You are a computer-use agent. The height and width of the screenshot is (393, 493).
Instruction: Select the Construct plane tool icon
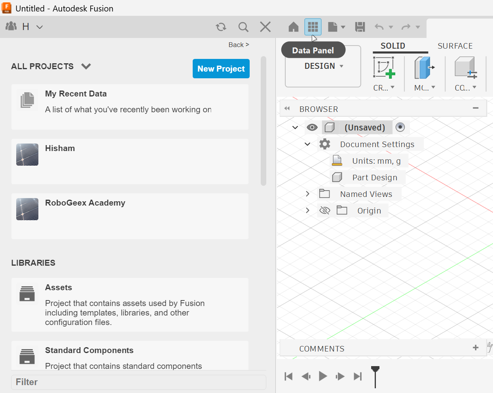coord(466,68)
